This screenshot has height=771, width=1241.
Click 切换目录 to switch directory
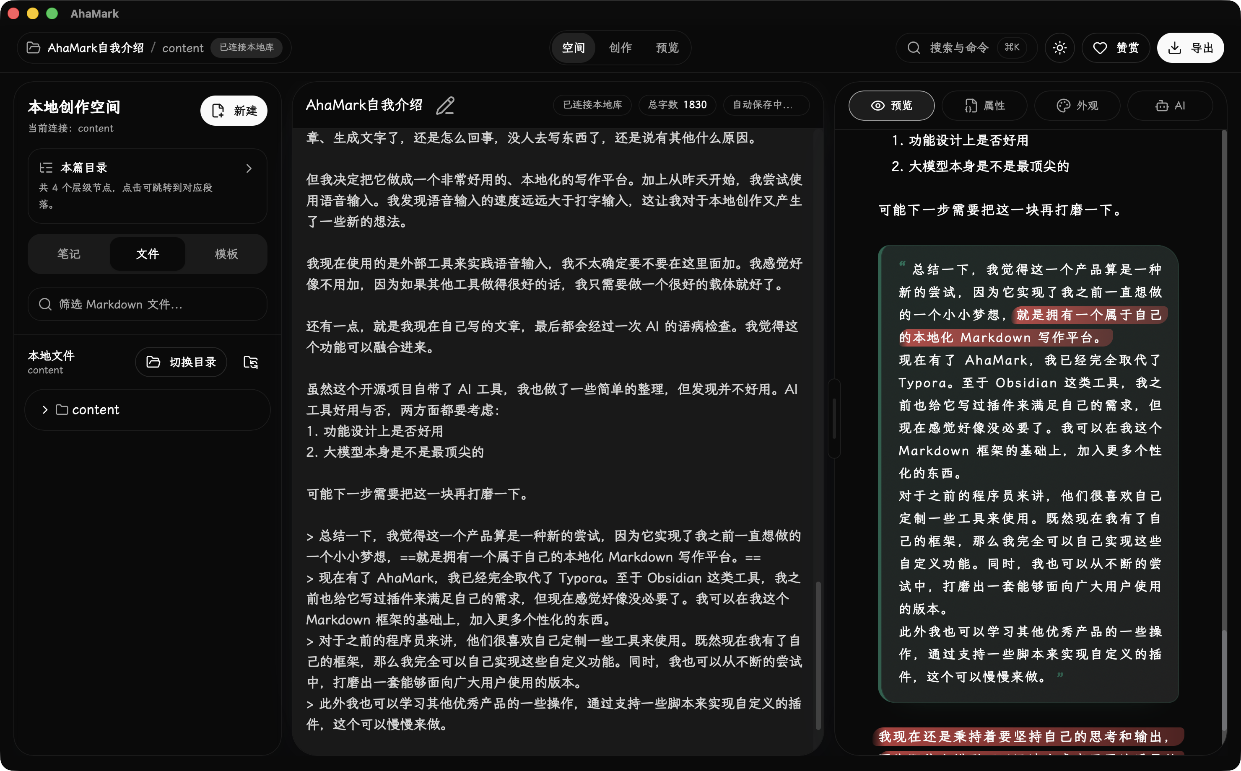tap(181, 362)
